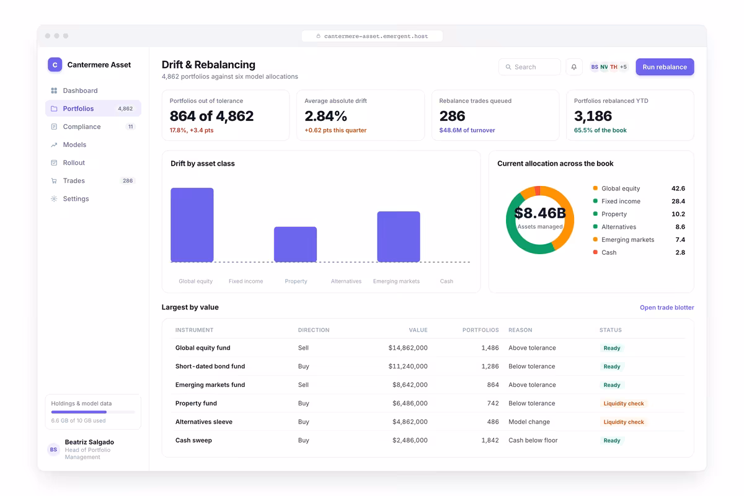This screenshot has height=496, width=744.
Task: Click the Search input field
Action: tap(530, 67)
